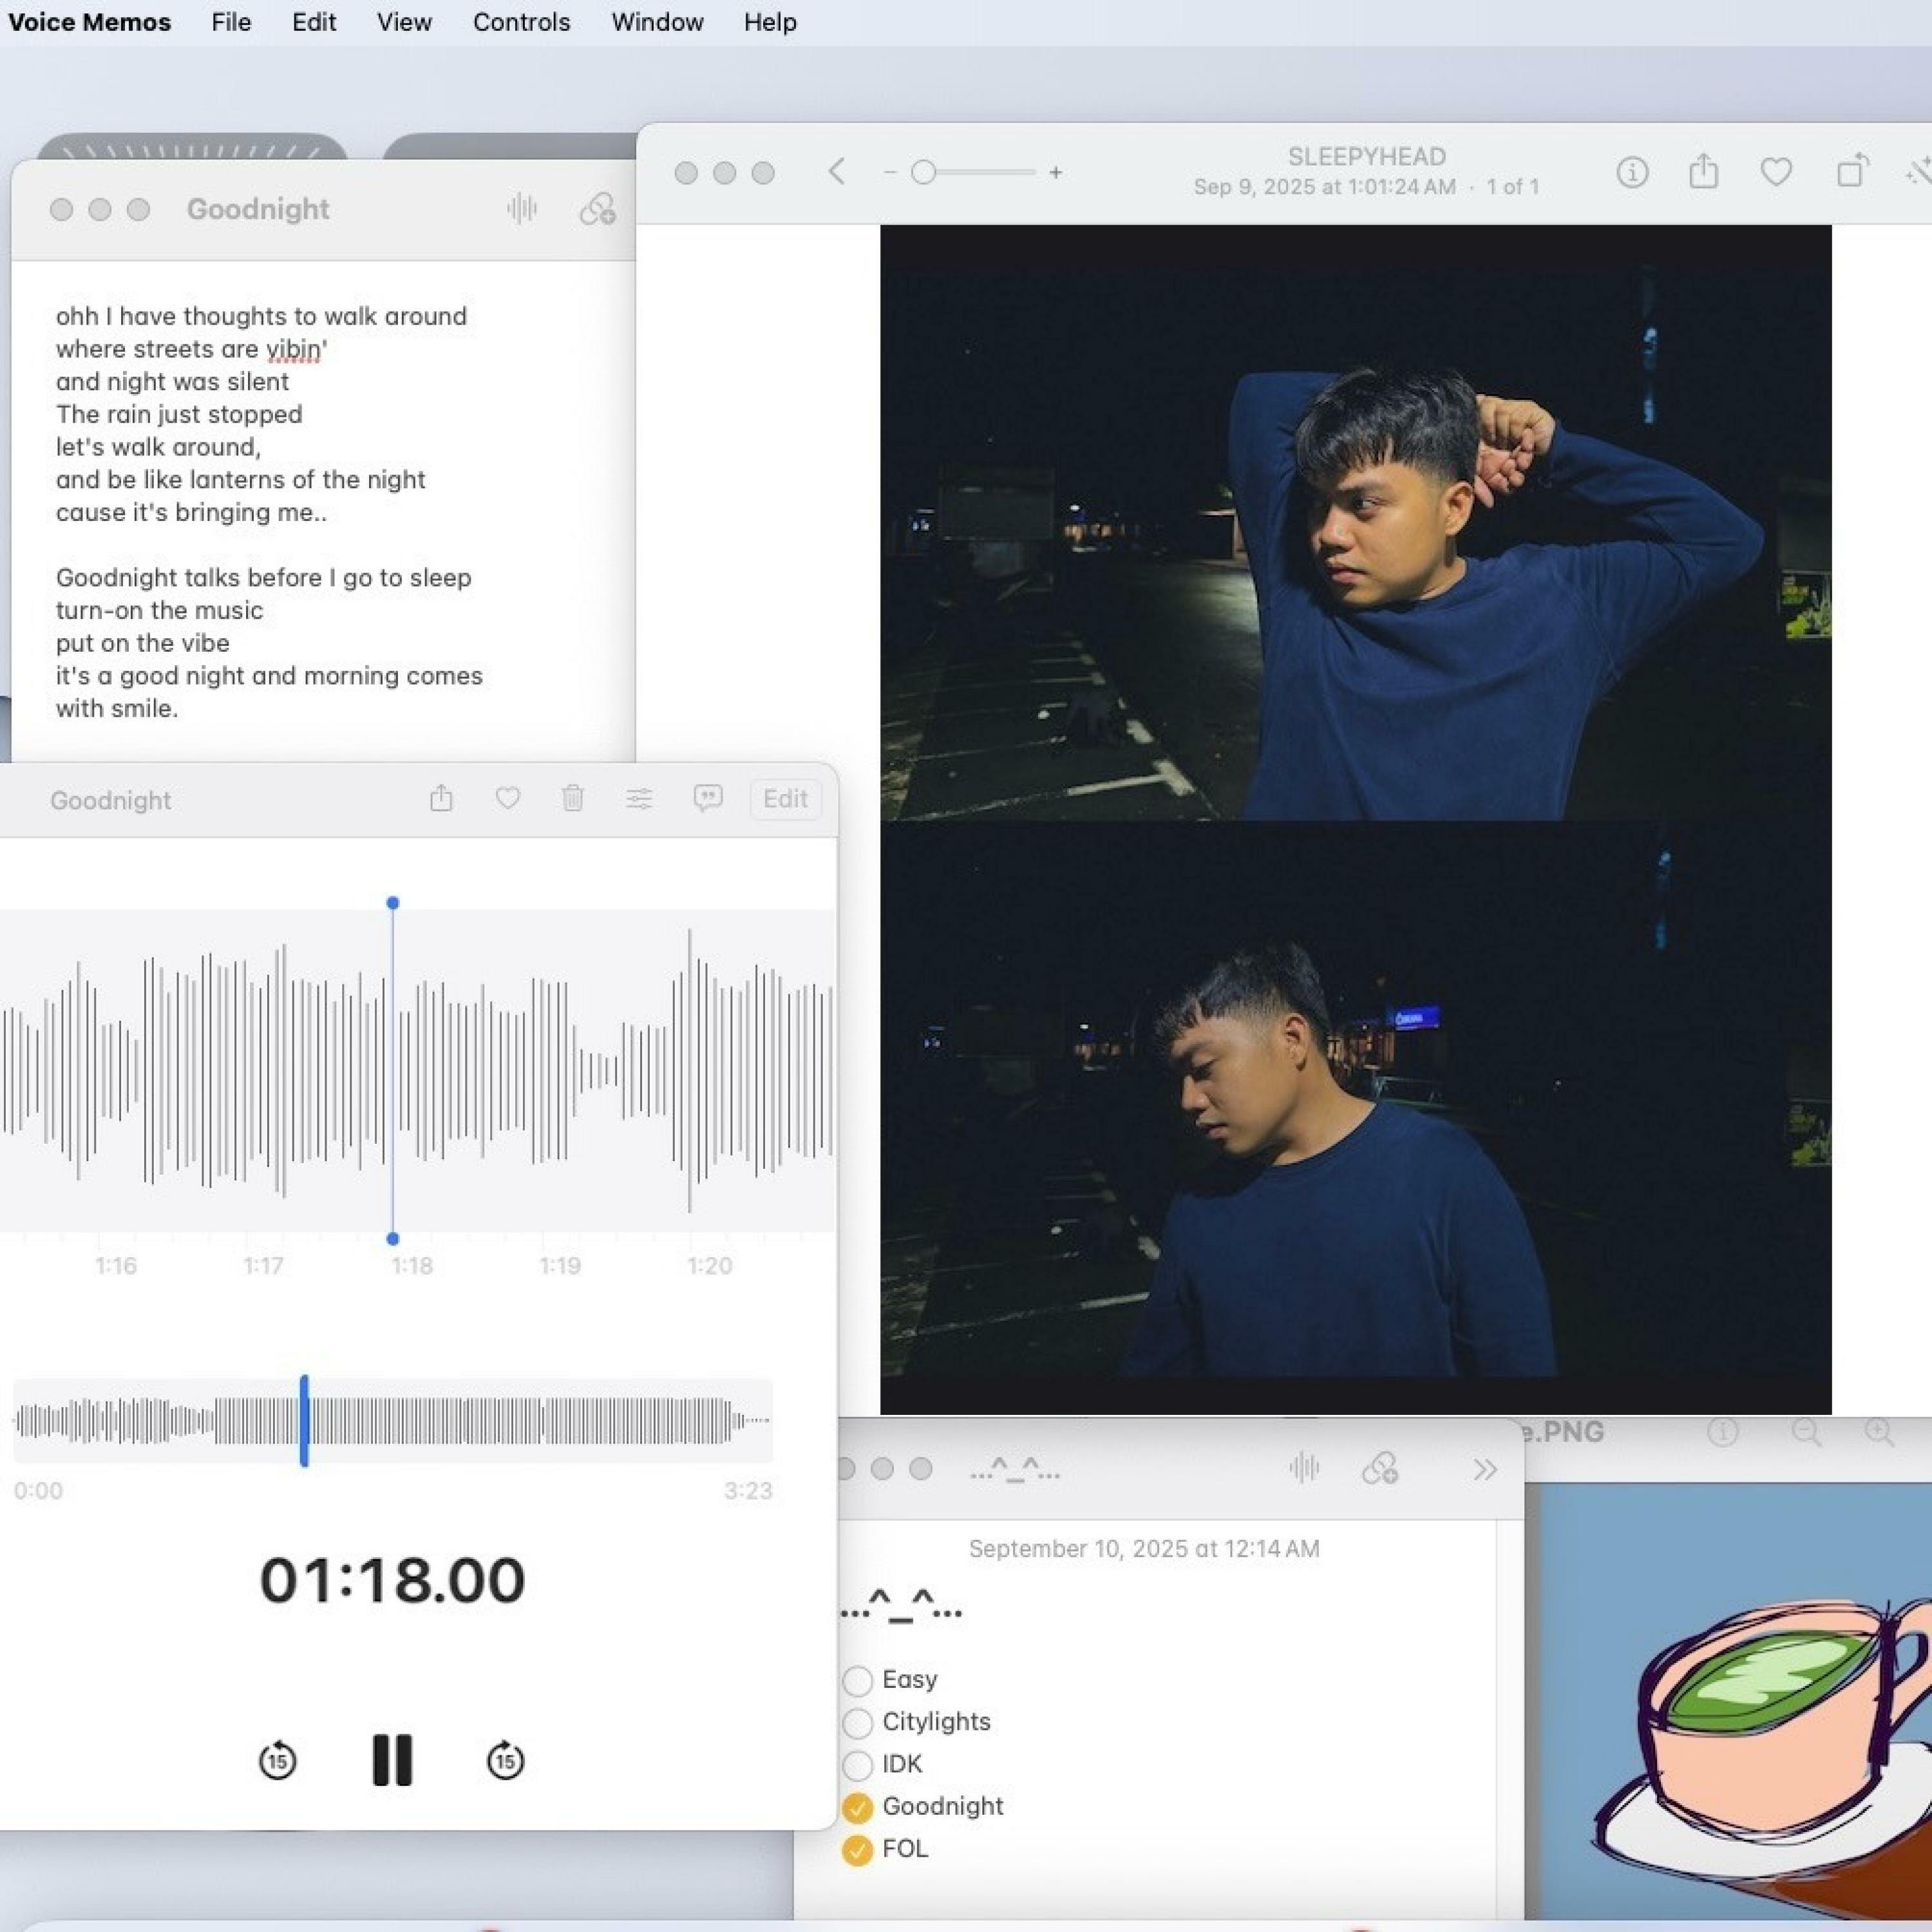Image resolution: width=1932 pixels, height=1932 pixels.
Task: Open photo info in SLEEPYHEAD window
Action: (1632, 173)
